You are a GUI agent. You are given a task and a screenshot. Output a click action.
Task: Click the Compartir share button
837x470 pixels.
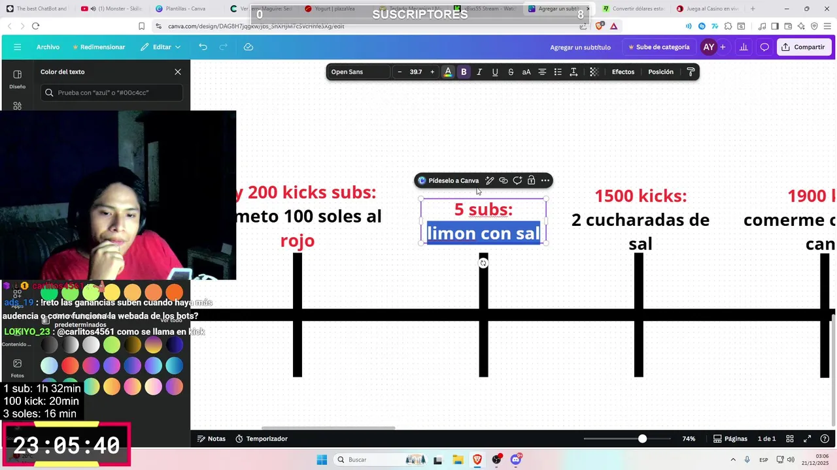pos(804,47)
